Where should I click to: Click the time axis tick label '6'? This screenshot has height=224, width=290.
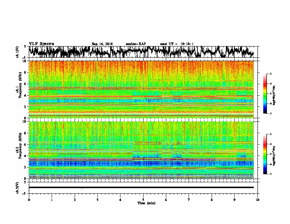[x=166, y=200]
